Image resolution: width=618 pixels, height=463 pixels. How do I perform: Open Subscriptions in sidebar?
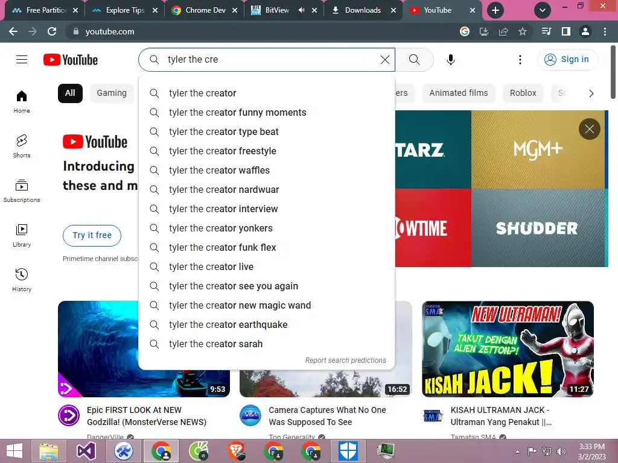[22, 191]
